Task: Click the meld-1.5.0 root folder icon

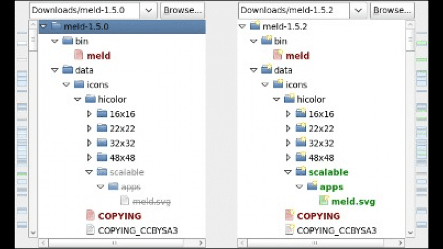Action: (x=57, y=26)
